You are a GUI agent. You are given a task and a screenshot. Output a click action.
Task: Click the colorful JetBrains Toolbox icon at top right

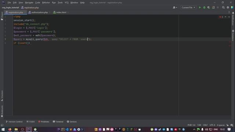[232, 7]
